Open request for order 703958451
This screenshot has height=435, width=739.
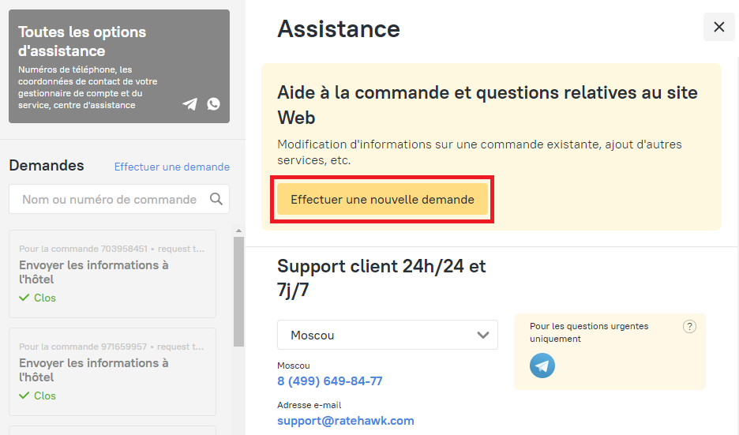[x=112, y=272]
